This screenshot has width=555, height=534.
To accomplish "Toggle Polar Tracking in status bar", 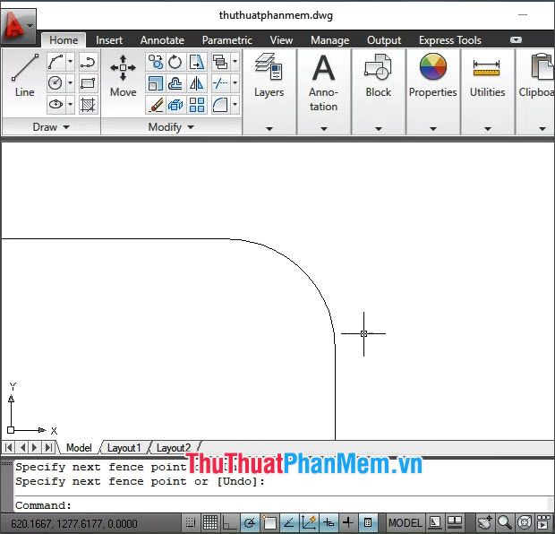I will tap(250, 522).
